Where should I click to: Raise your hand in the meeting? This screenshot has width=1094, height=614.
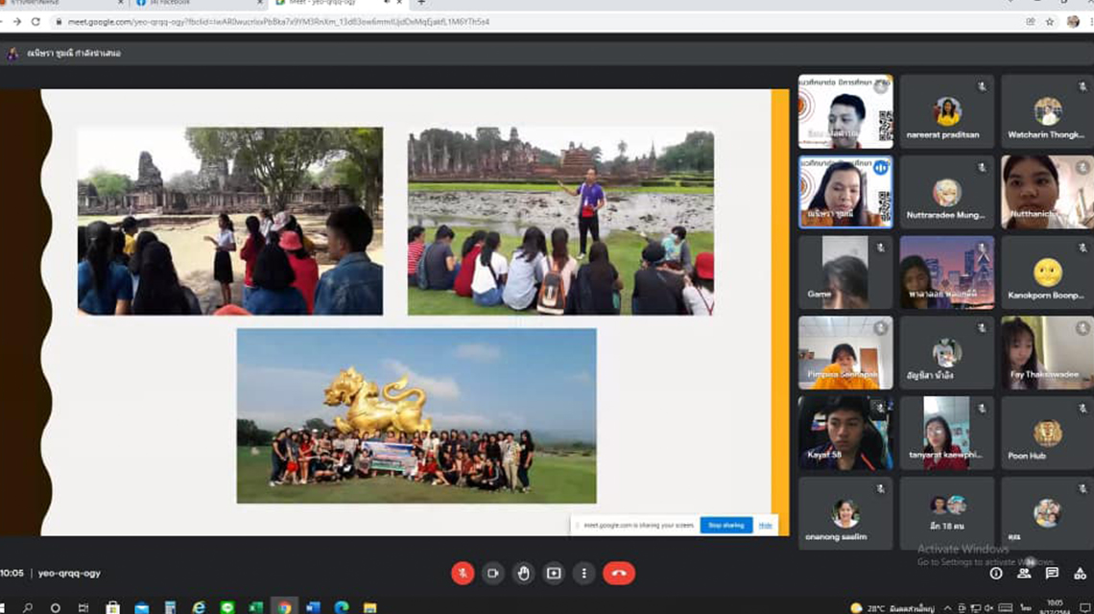tap(523, 573)
